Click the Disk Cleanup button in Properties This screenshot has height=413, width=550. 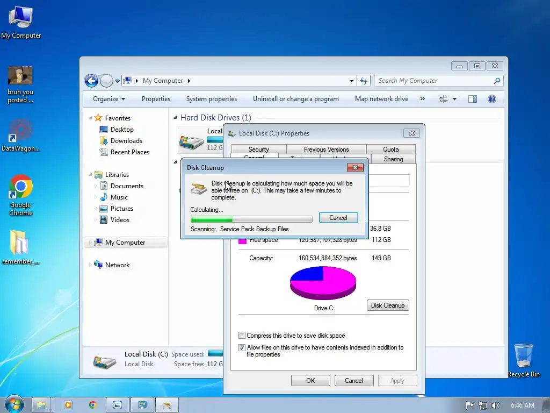388,305
